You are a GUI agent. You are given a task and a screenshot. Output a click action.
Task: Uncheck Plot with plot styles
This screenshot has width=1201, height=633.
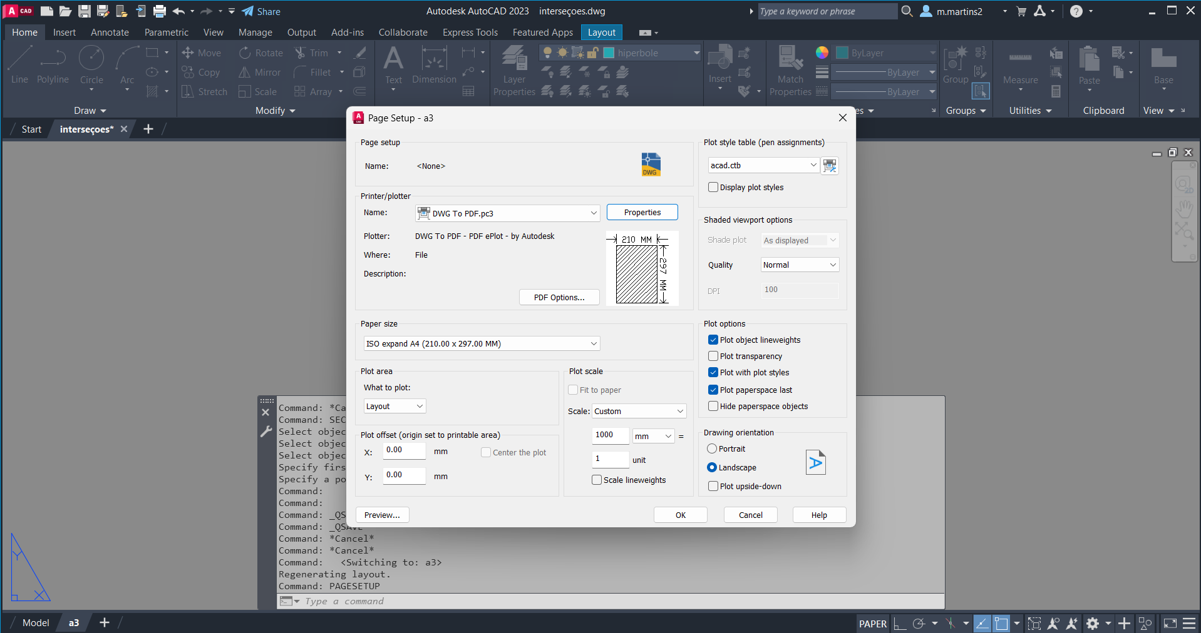713,372
